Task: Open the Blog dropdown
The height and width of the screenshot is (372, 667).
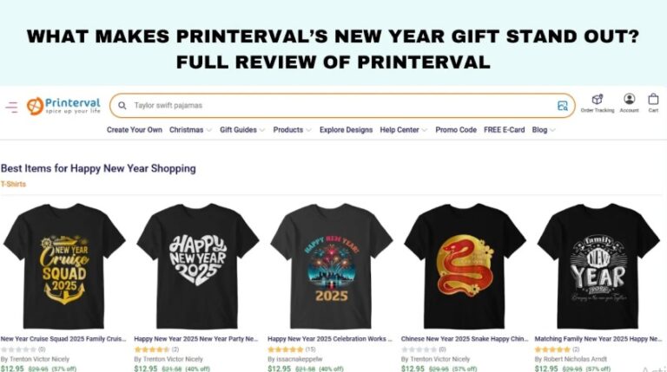Action: coord(543,130)
